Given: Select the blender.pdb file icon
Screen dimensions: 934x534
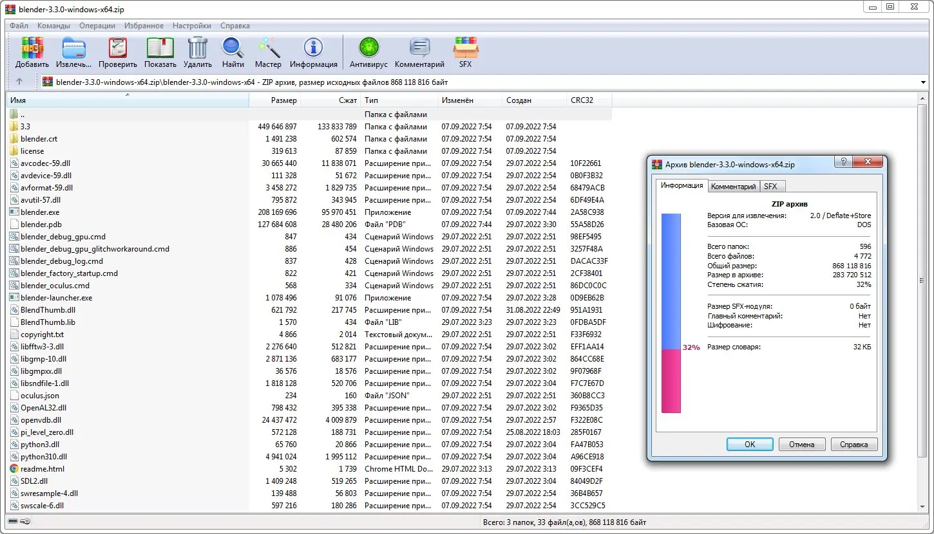Looking at the screenshot, I should [x=14, y=225].
